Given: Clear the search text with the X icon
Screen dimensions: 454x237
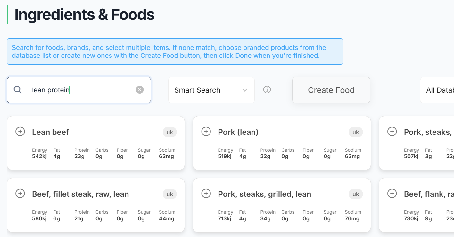Looking at the screenshot, I should pyautogui.click(x=140, y=90).
